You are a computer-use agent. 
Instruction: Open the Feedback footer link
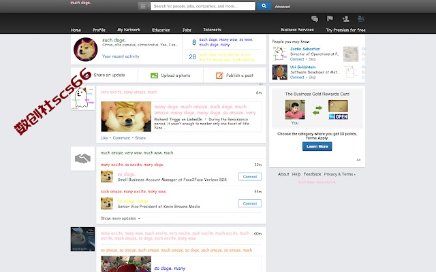(x=312, y=174)
